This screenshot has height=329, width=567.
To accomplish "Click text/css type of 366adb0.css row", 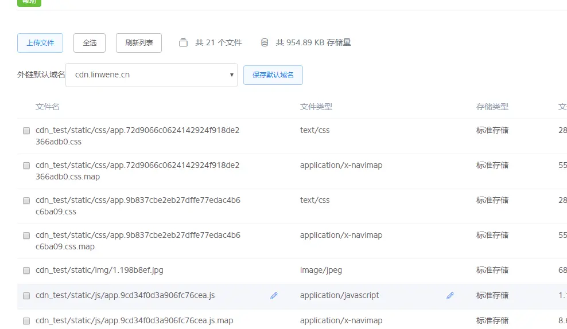I will 314,130.
